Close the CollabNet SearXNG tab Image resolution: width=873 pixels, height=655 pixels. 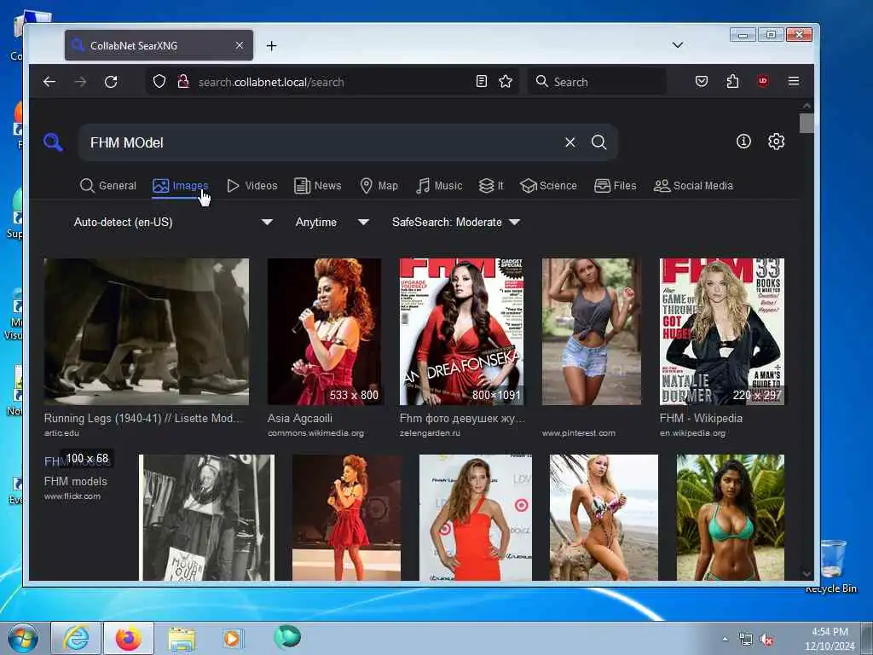pos(240,45)
